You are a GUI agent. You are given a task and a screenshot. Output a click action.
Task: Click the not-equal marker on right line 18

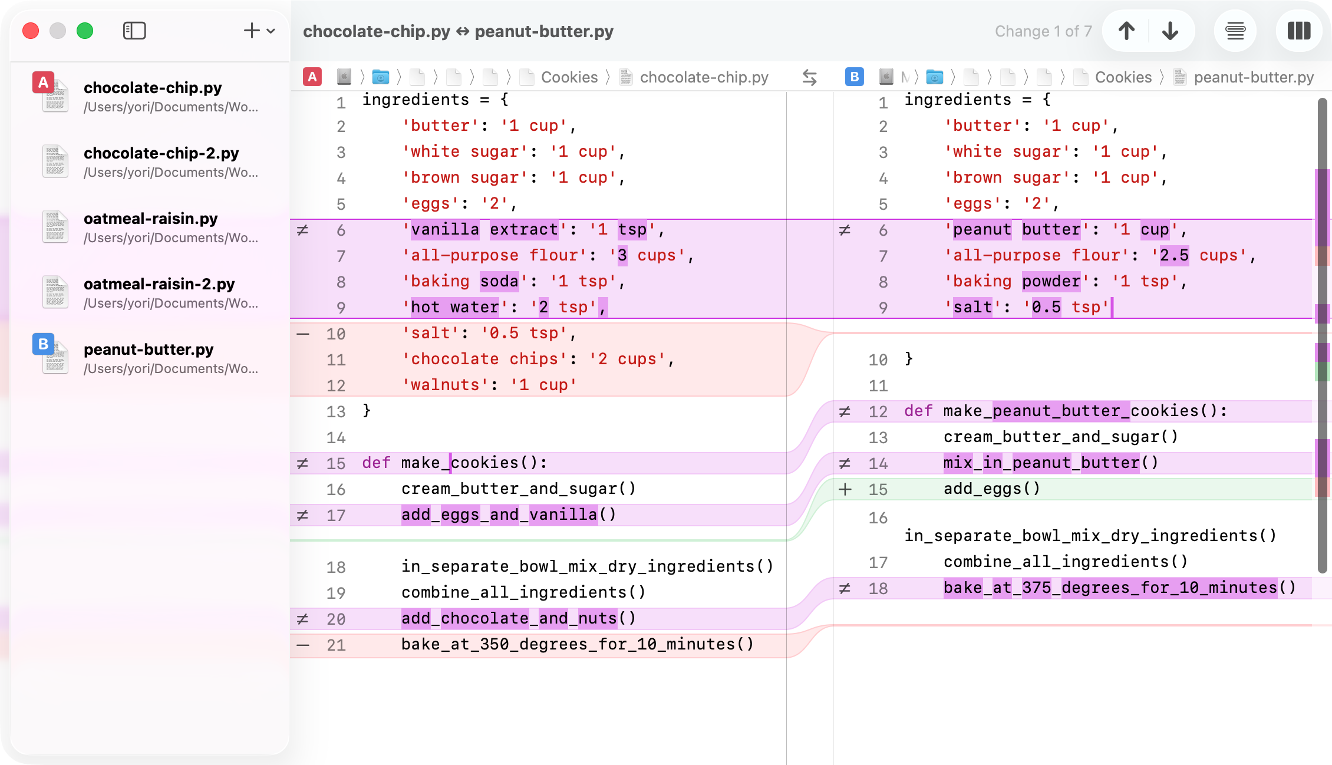(x=845, y=588)
